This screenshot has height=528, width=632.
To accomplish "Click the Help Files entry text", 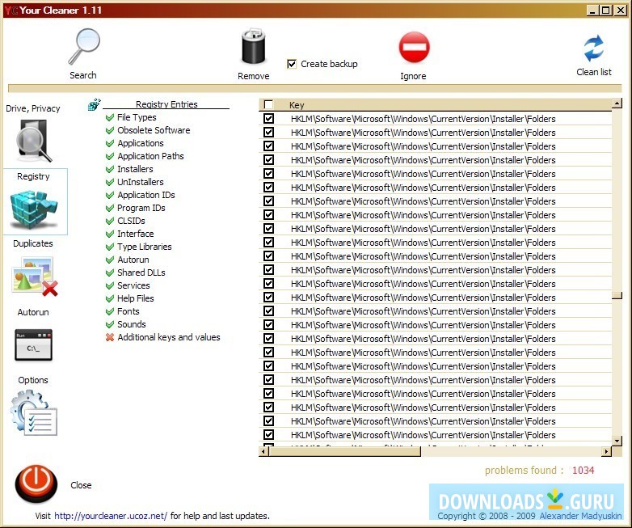I will pyautogui.click(x=136, y=298).
